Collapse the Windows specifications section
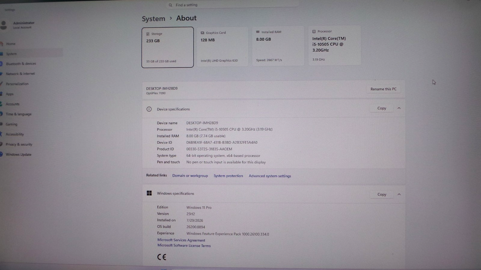The height and width of the screenshot is (270, 481). click(399, 194)
